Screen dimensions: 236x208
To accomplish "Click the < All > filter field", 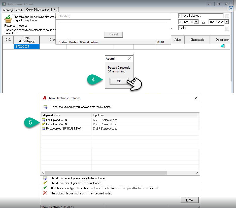I will (201, 28).
